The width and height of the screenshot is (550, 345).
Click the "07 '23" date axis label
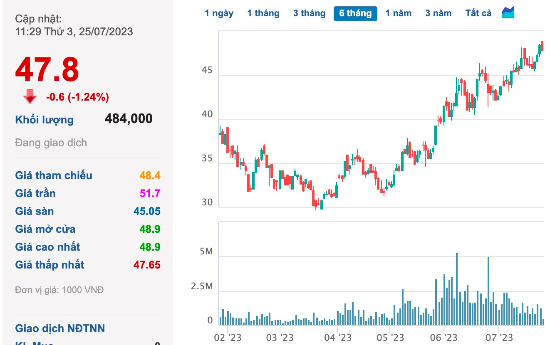tap(499, 337)
